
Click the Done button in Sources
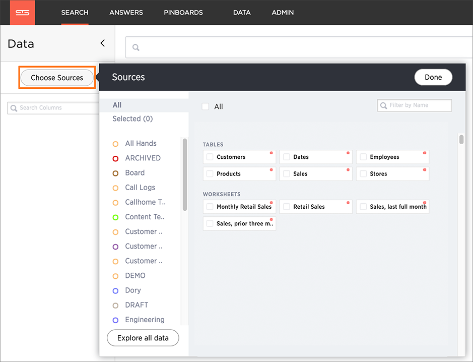click(433, 77)
